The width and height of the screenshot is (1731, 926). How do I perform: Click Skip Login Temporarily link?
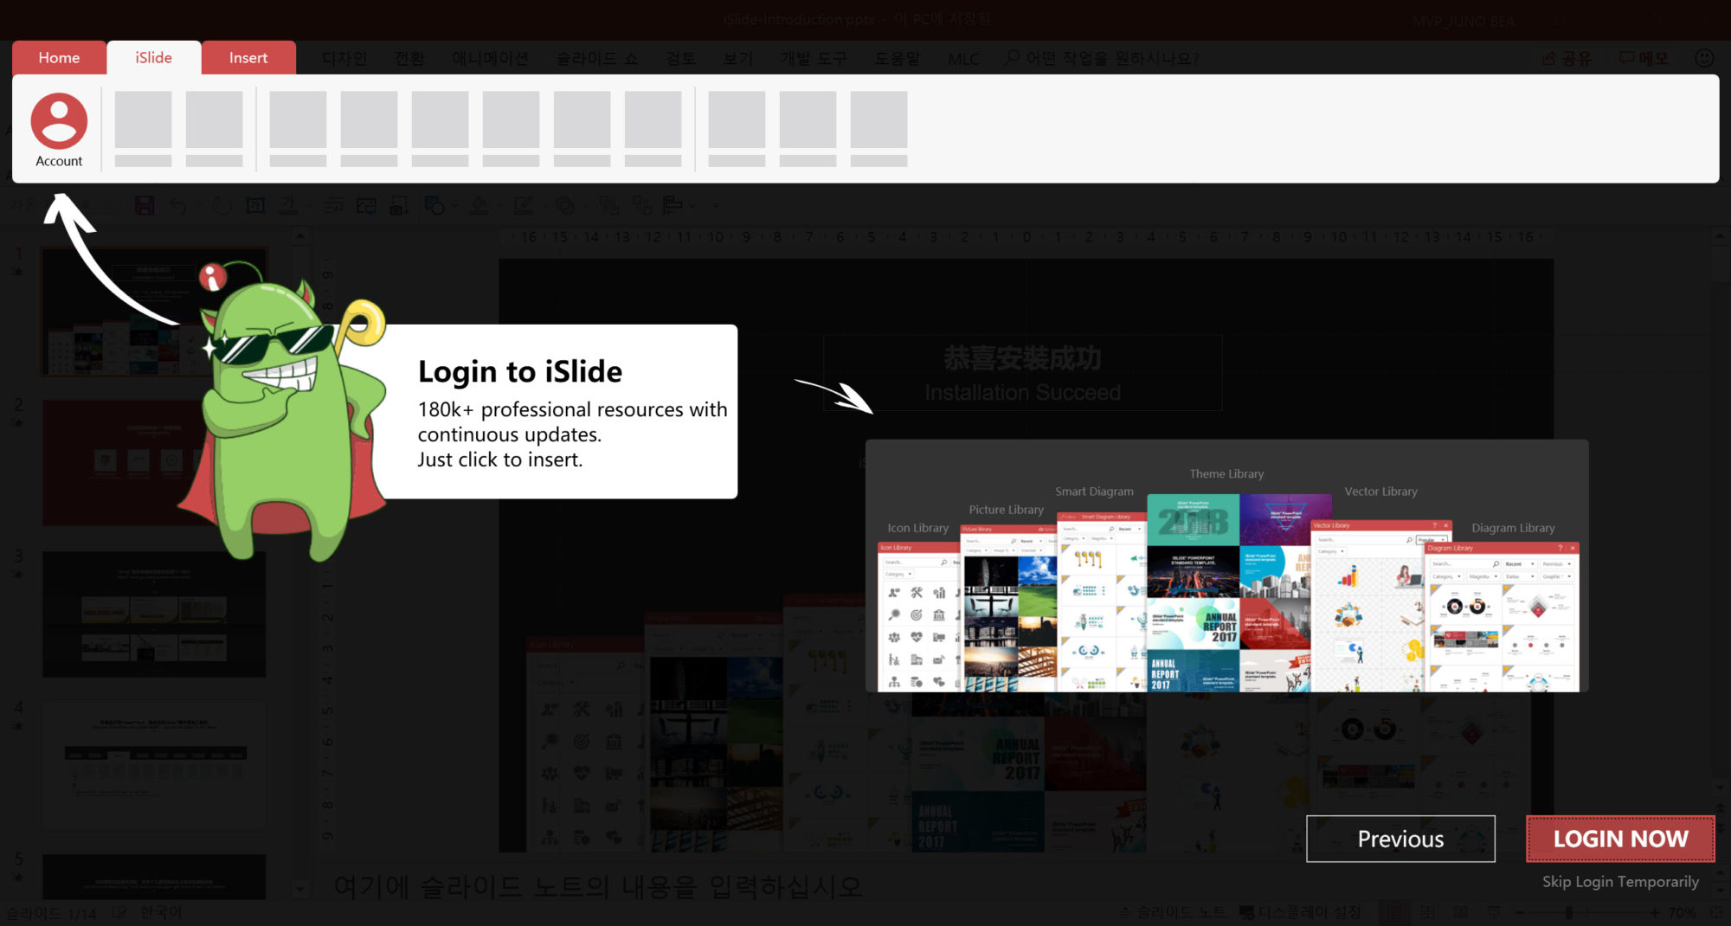1620,881
